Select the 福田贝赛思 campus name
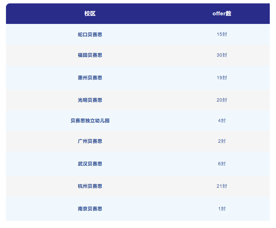The height and width of the screenshot is (228, 276). point(90,55)
